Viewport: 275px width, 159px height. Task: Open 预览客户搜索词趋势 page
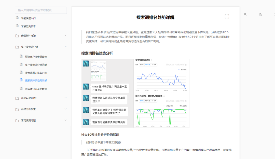pyautogui.click(x=36, y=57)
